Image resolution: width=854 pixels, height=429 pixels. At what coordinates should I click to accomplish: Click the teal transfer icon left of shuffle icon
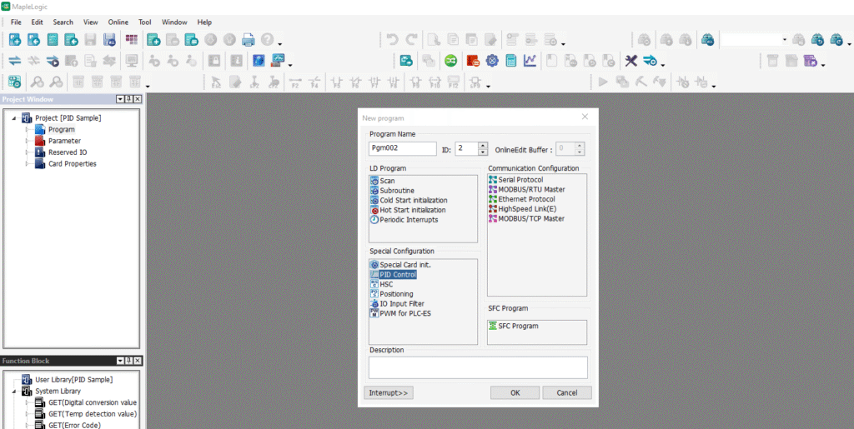(406, 60)
